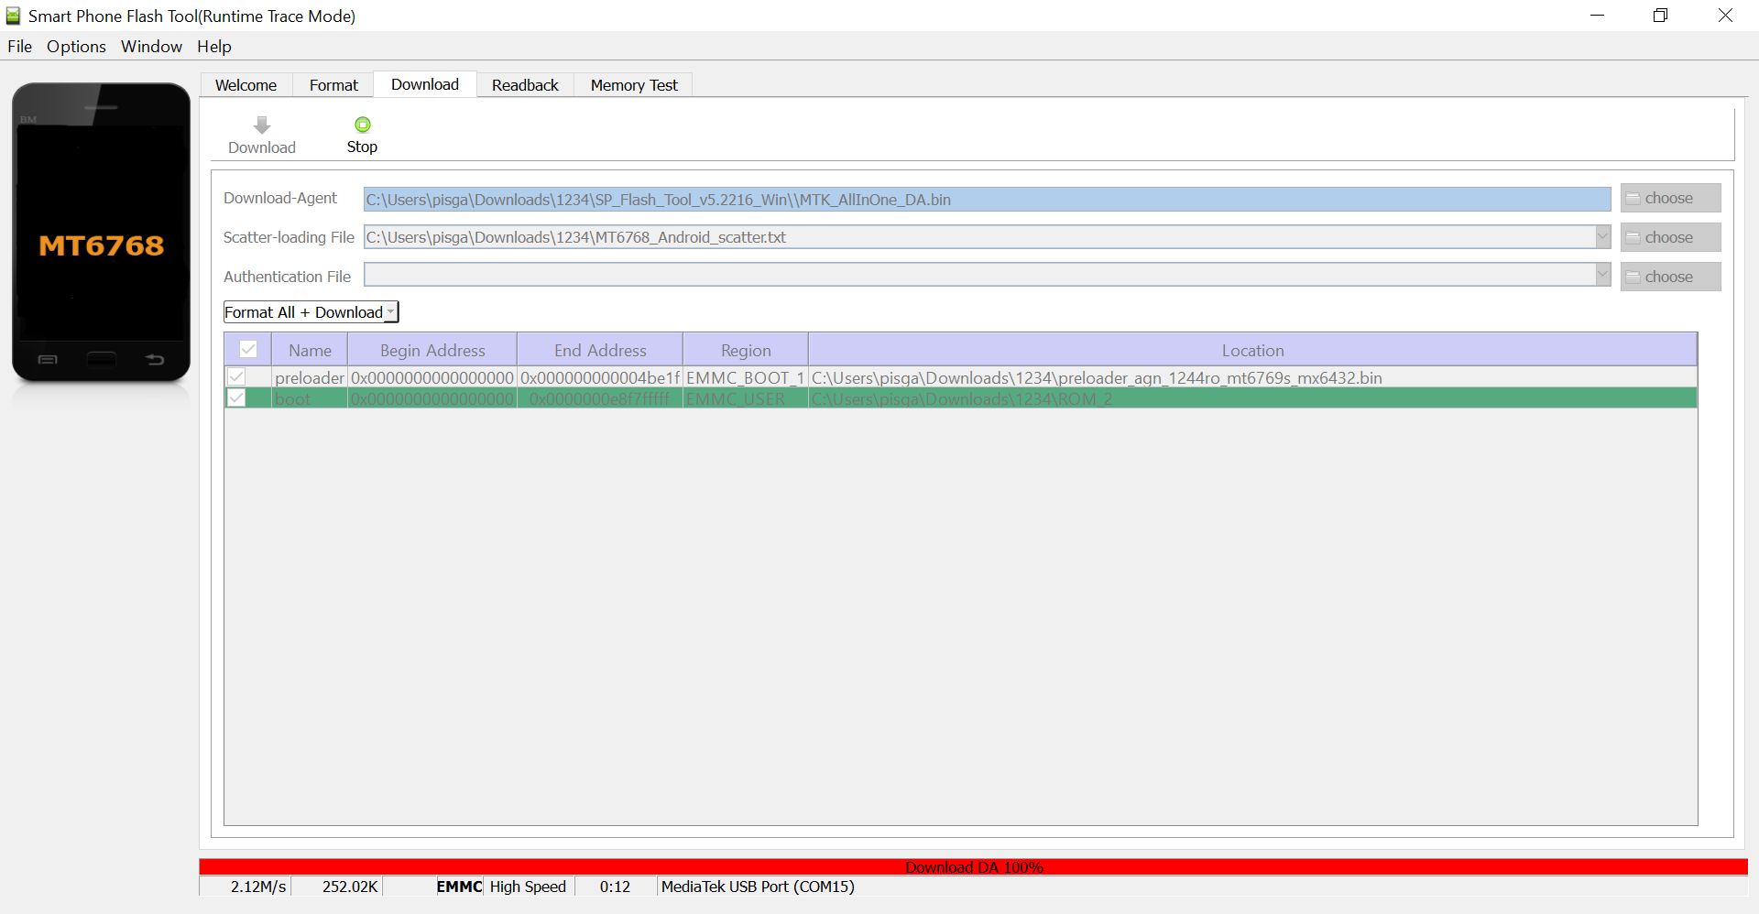
Task: Click choose button for Scatter-loading File
Action: pos(1669,238)
